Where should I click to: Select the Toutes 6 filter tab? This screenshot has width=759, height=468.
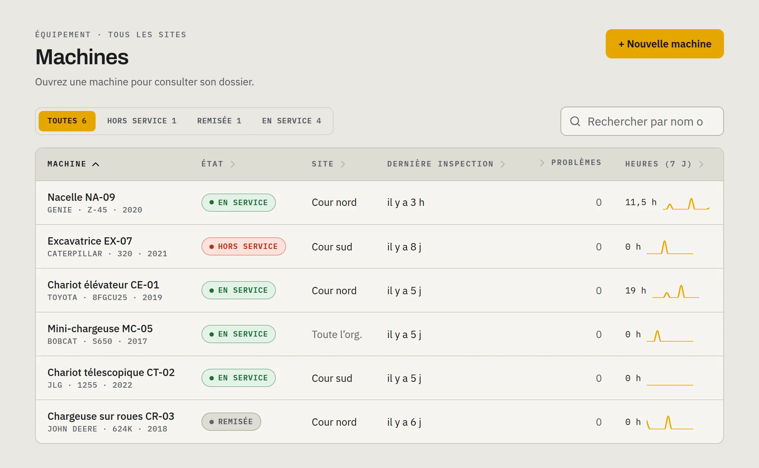67,121
